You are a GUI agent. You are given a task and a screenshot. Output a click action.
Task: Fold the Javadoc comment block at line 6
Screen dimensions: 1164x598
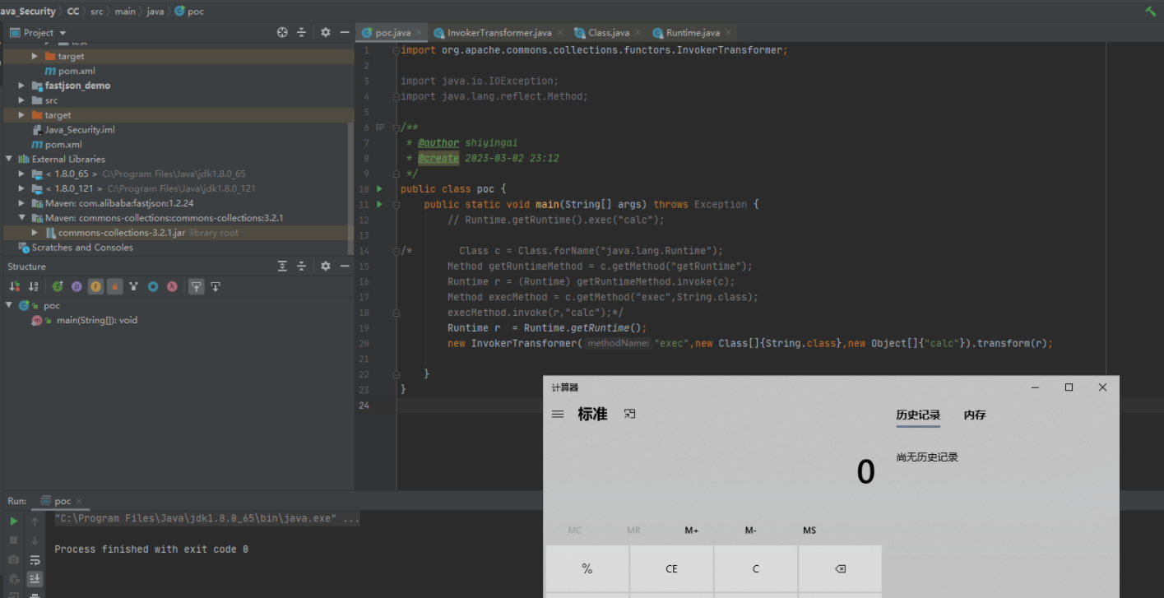pyautogui.click(x=397, y=127)
